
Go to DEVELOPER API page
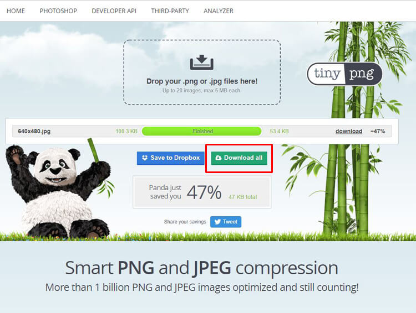pyautogui.click(x=114, y=11)
